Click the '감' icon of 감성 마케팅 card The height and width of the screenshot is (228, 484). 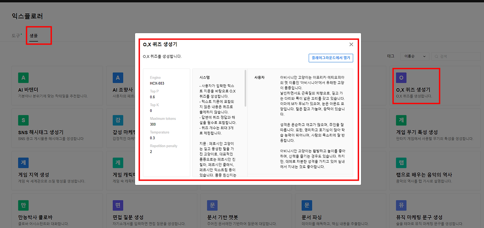[118, 120]
